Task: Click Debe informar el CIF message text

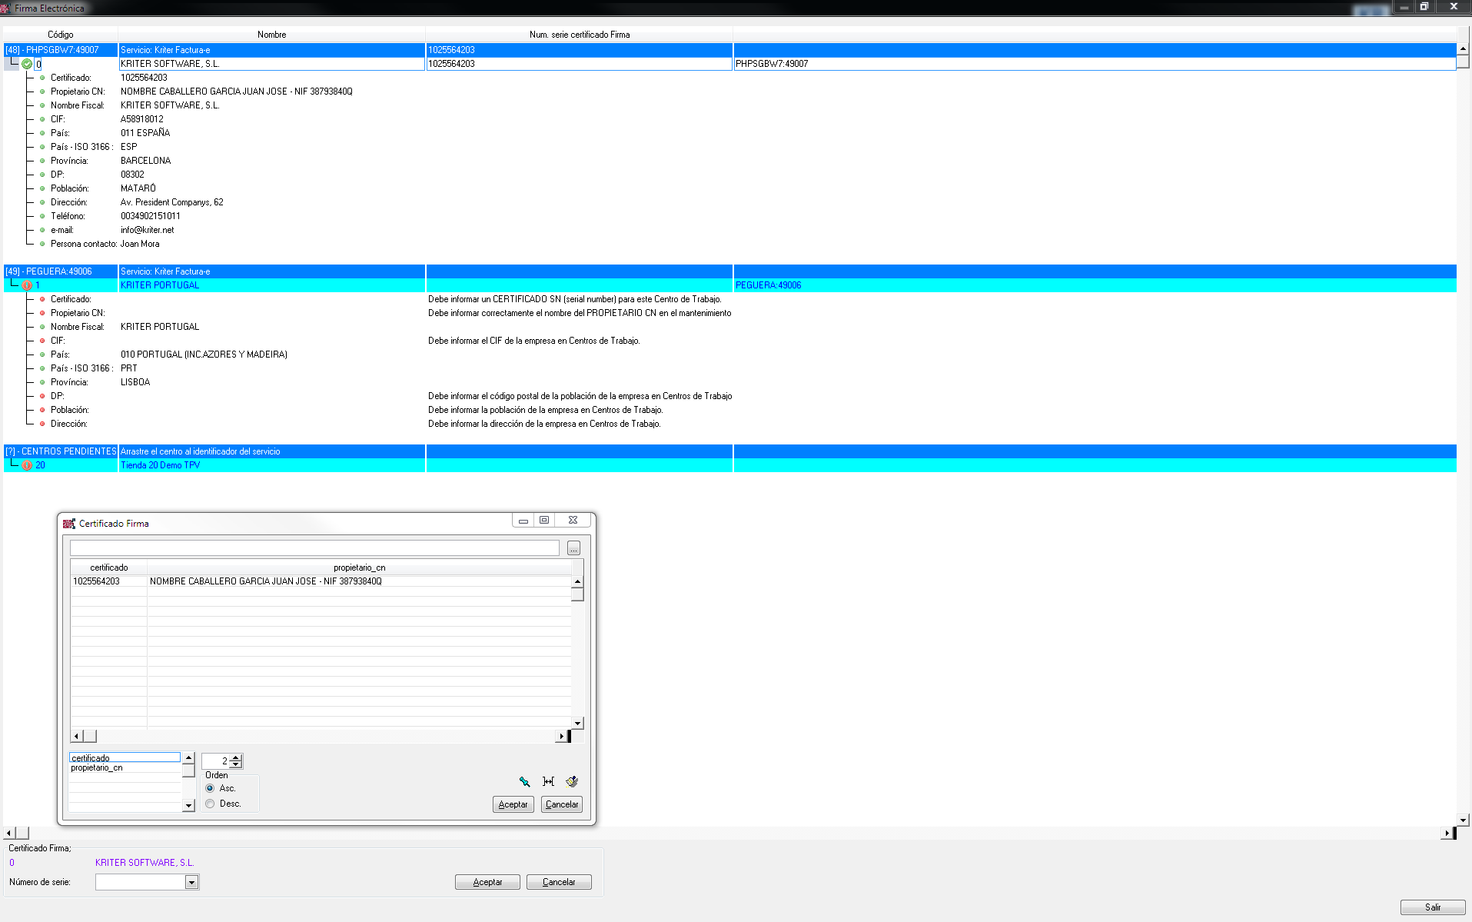Action: click(533, 341)
